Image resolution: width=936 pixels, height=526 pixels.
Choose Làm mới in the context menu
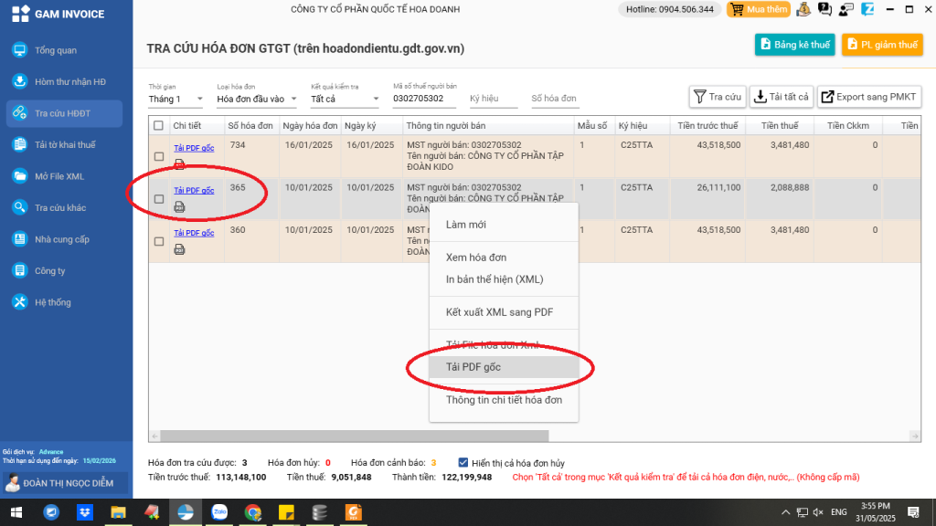tap(504, 225)
